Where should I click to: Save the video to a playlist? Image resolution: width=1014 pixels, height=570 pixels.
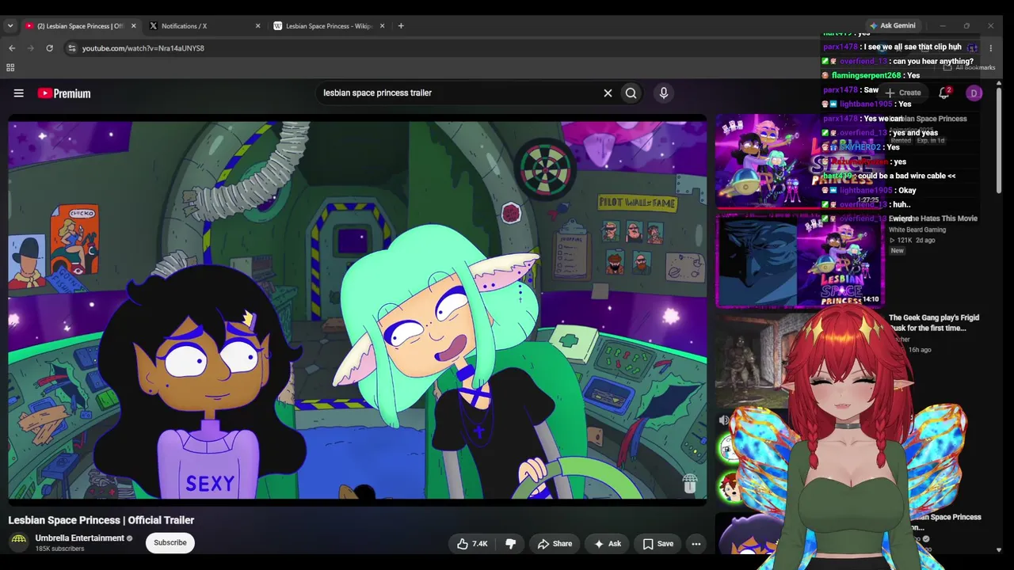(x=658, y=544)
